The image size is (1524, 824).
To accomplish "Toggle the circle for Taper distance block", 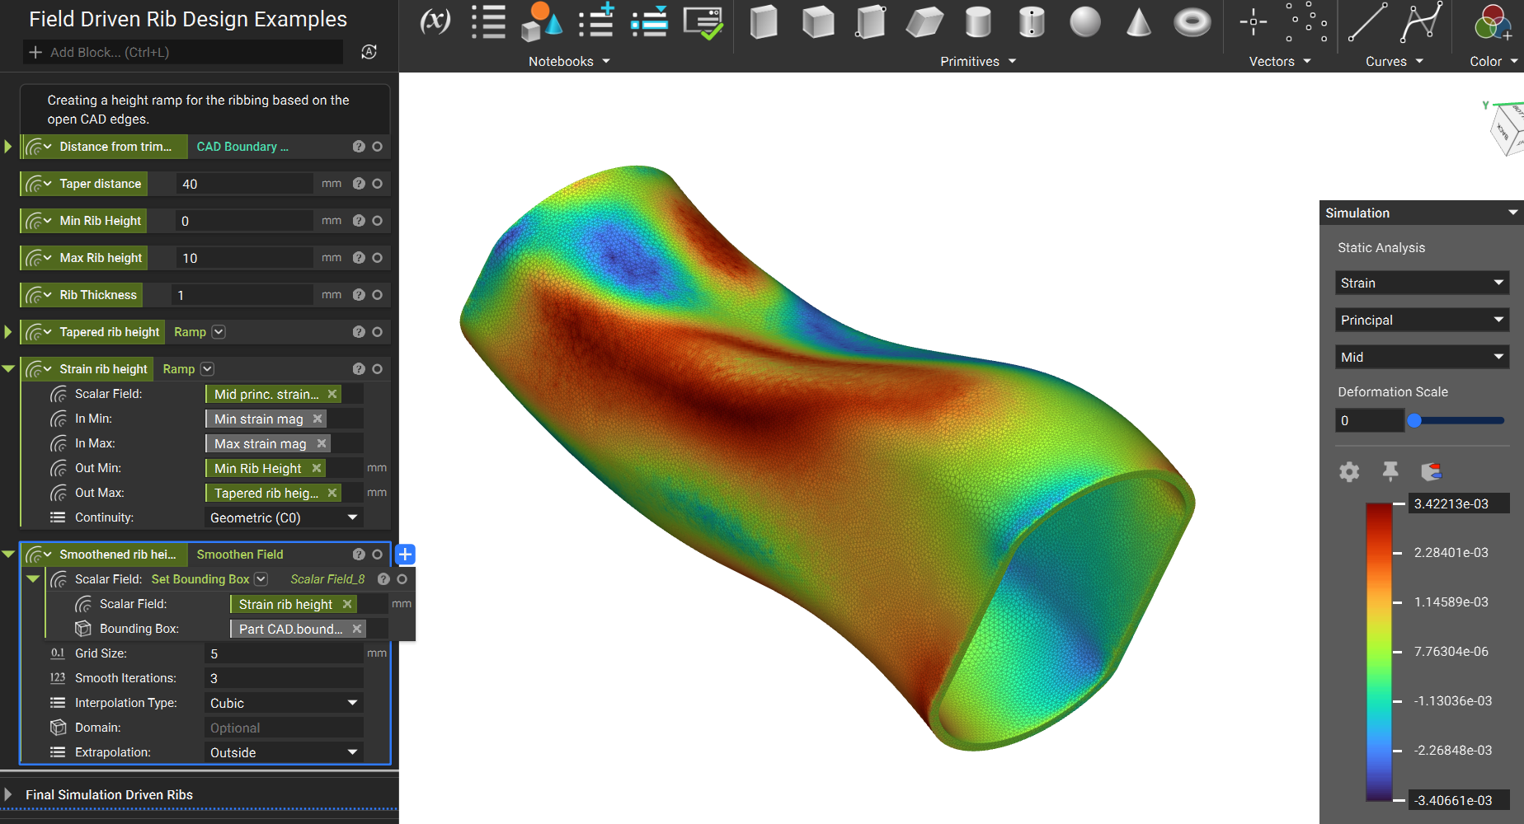I will pos(378,184).
